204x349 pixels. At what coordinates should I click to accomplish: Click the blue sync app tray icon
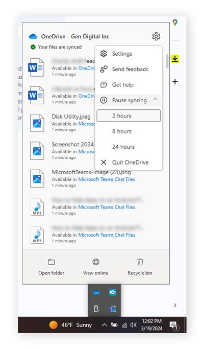[113, 292]
